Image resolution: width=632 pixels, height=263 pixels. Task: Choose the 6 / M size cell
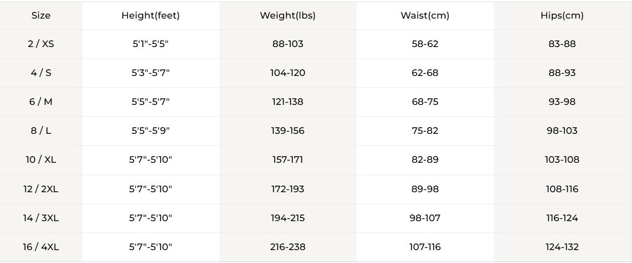41,102
